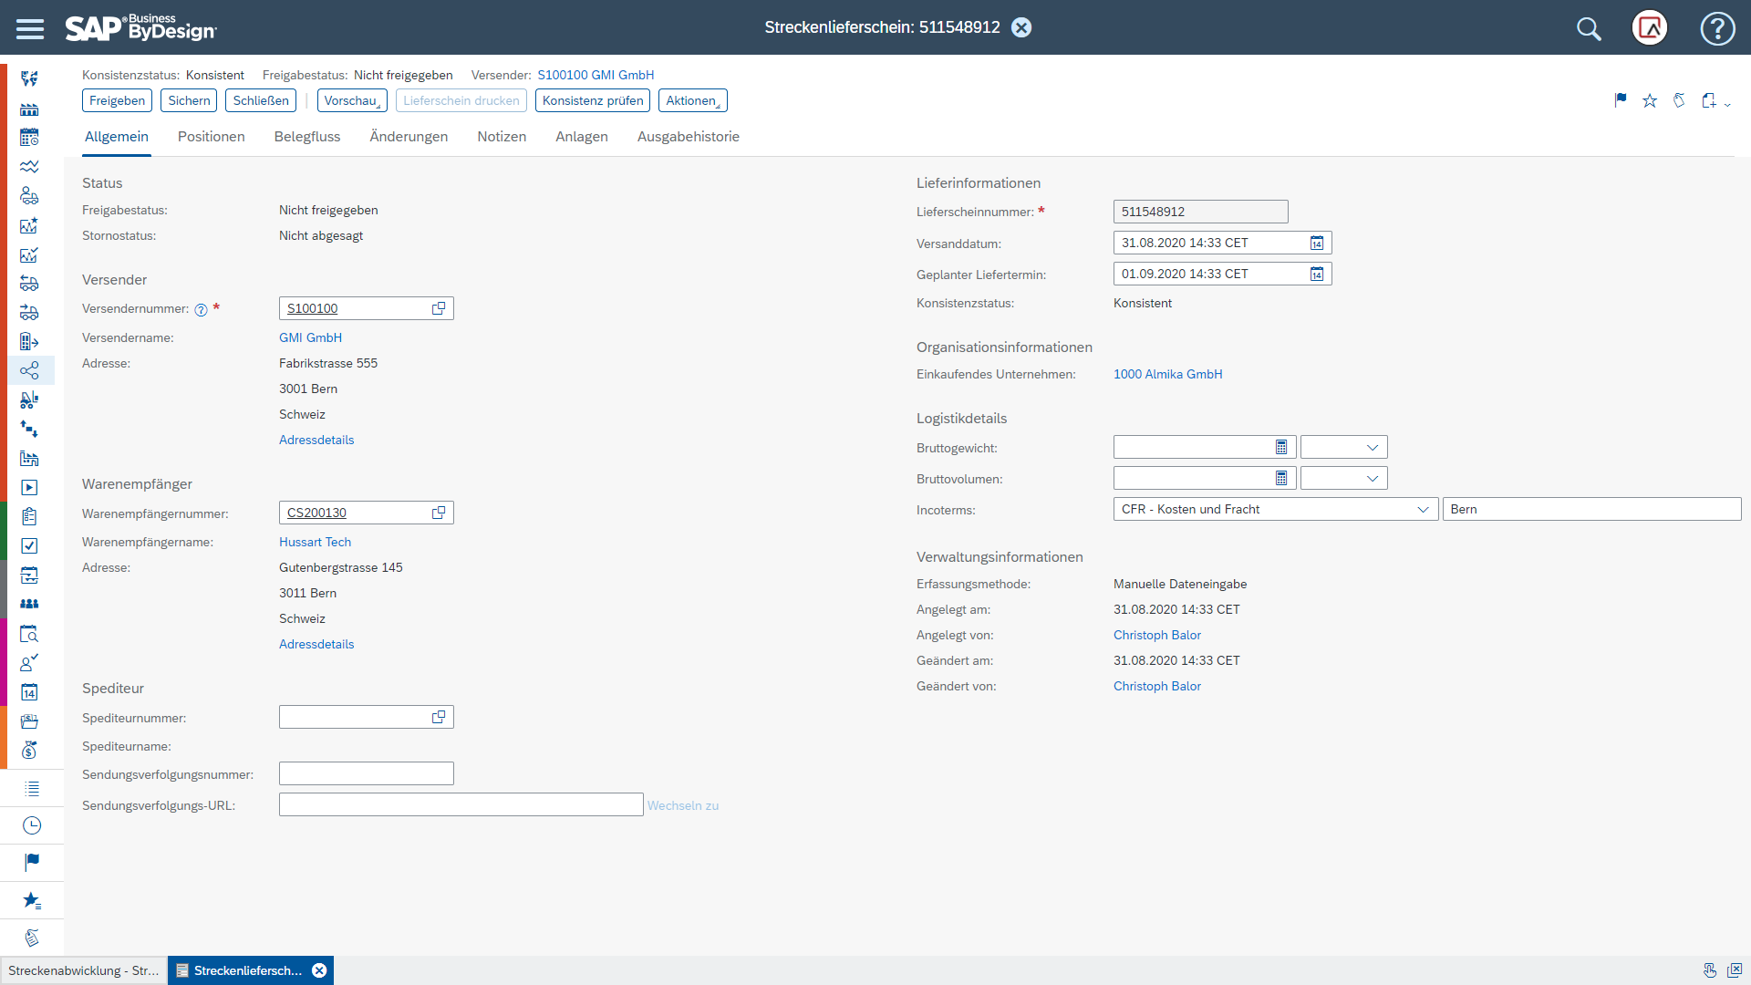Open GMI GmbH Versendername link

point(310,337)
